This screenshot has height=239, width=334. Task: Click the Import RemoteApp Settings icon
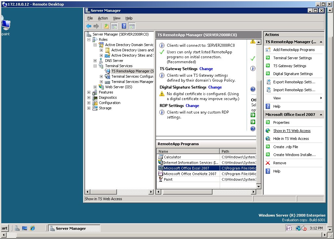[x=268, y=90]
